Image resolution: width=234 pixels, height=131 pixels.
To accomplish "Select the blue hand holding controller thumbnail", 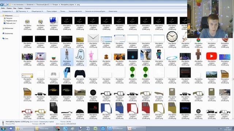I will (67, 72).
